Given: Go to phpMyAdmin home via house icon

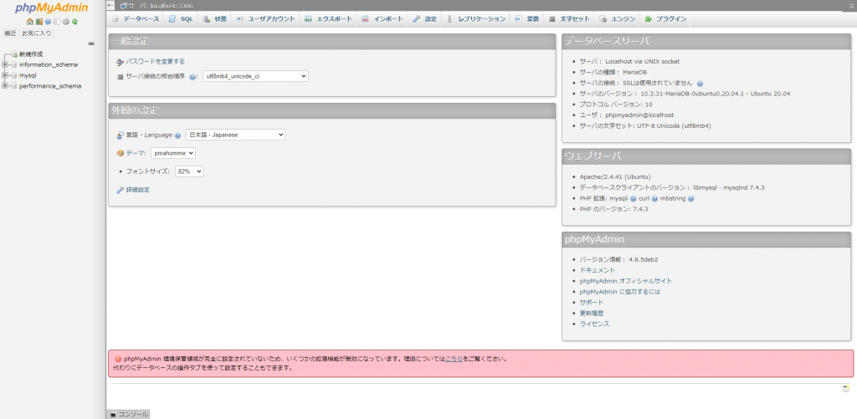Looking at the screenshot, I should coord(30,22).
